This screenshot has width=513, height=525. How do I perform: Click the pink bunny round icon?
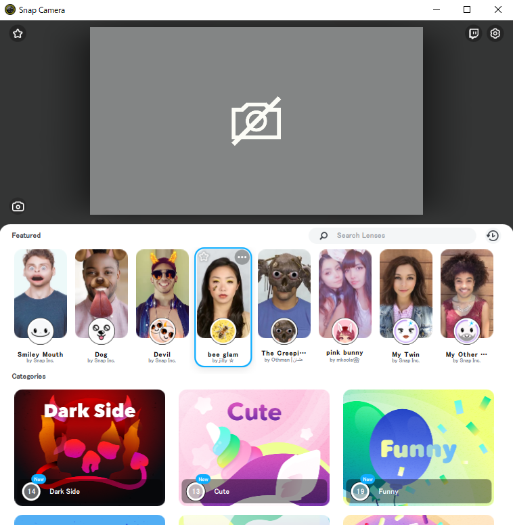pos(344,331)
